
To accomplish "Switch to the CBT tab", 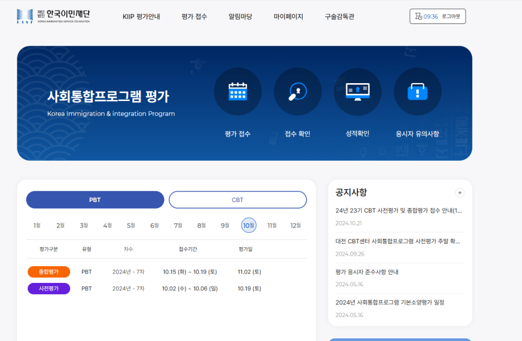I will click(x=238, y=200).
